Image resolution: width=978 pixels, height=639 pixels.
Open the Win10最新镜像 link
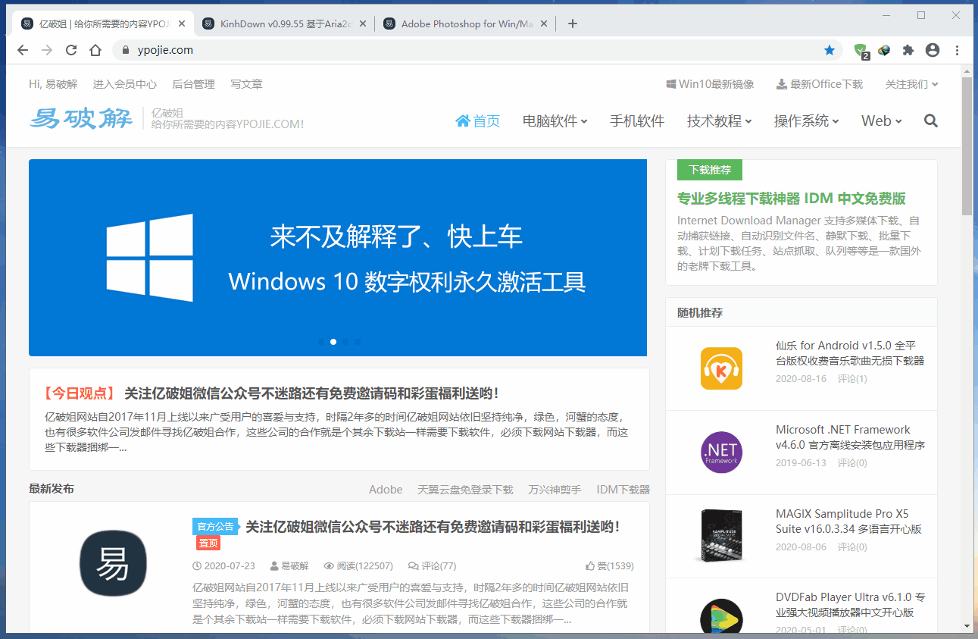click(710, 84)
